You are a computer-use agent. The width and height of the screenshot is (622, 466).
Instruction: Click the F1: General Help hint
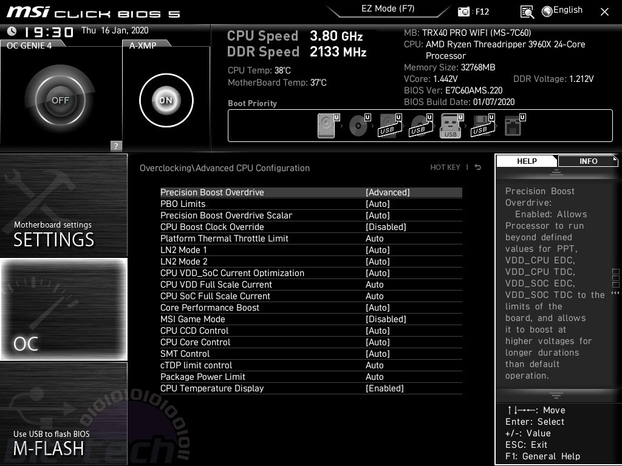click(542, 456)
